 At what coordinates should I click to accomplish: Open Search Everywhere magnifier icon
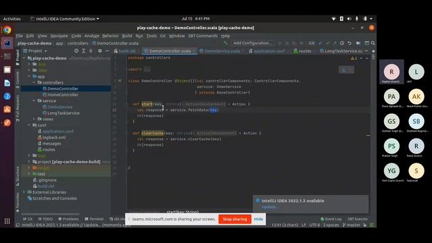click(x=373, y=43)
